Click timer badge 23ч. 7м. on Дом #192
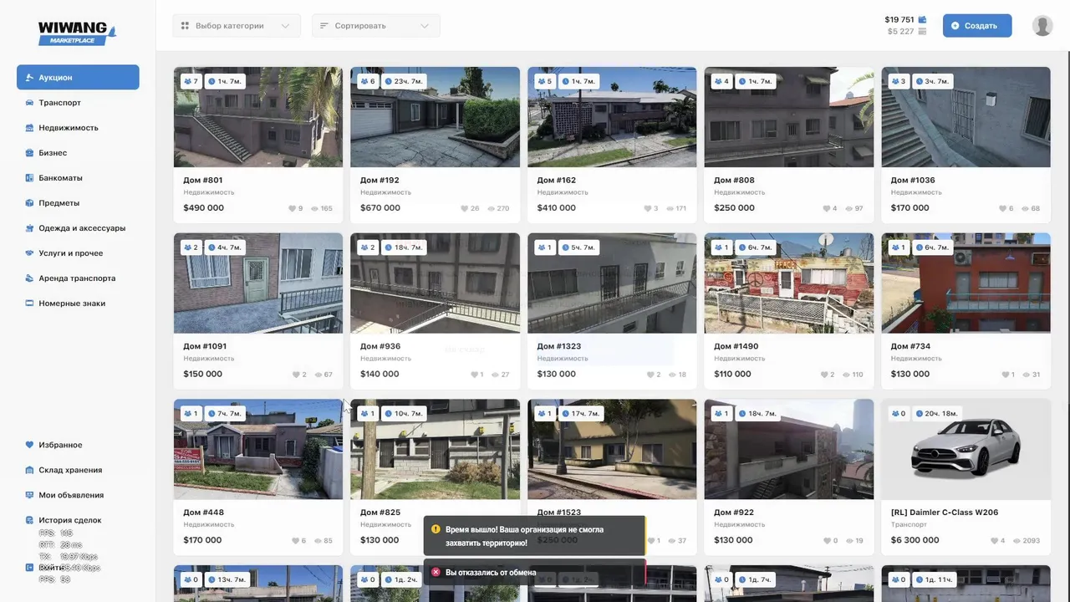 point(405,81)
